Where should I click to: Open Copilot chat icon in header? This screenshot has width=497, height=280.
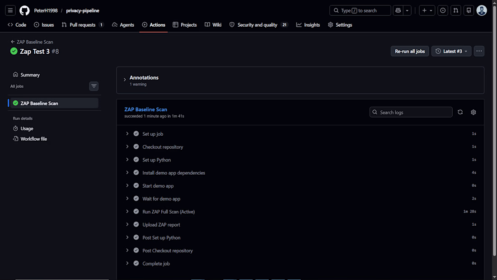398,10
